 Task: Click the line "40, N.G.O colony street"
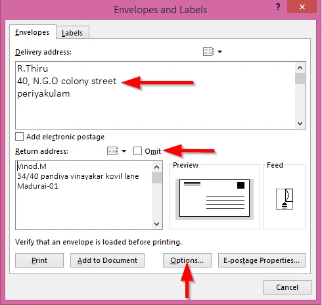67,81
